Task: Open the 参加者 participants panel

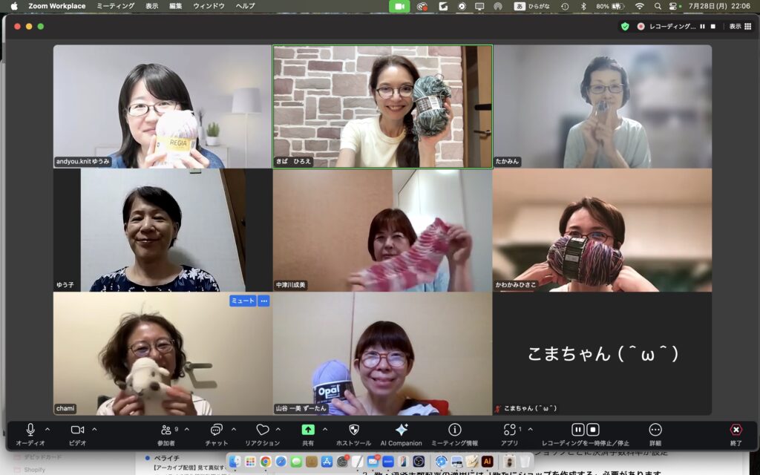Action: coord(166,430)
